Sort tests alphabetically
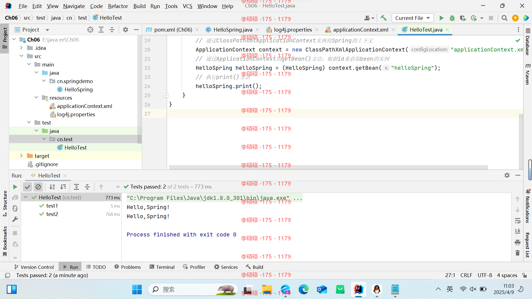Screen dimensions: 532x299 point(52,187)
